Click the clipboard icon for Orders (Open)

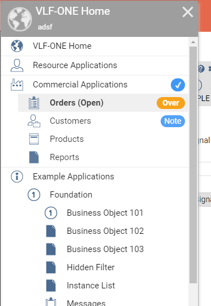coord(34,103)
